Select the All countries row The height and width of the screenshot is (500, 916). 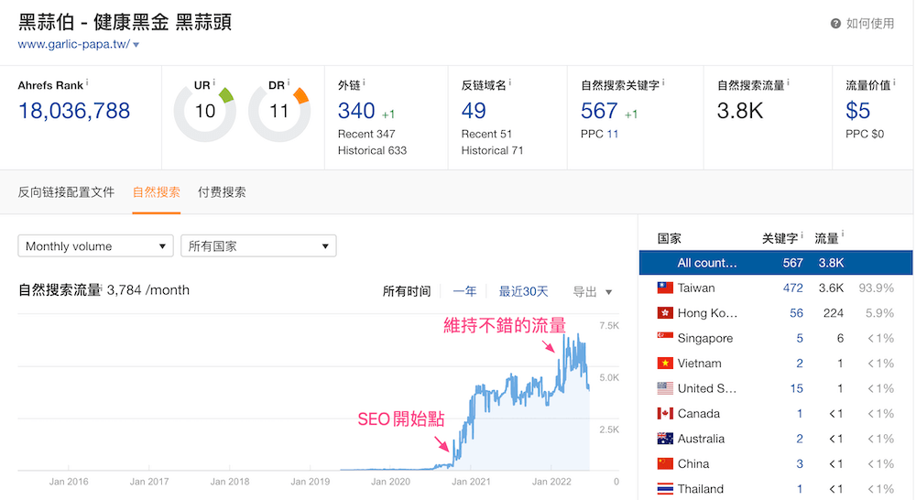(x=776, y=263)
